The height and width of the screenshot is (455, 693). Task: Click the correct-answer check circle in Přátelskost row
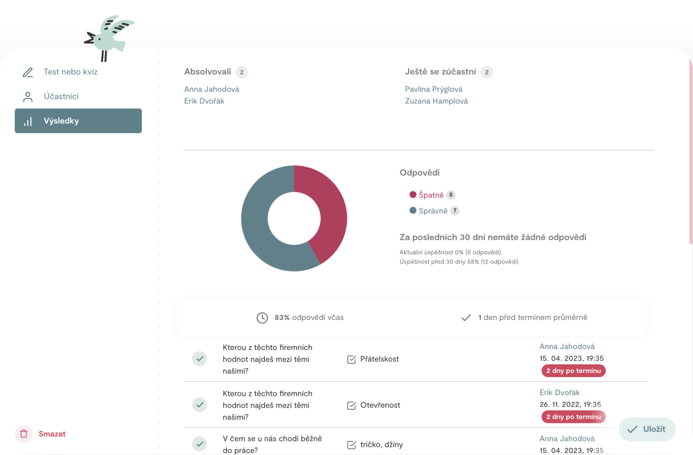point(200,359)
